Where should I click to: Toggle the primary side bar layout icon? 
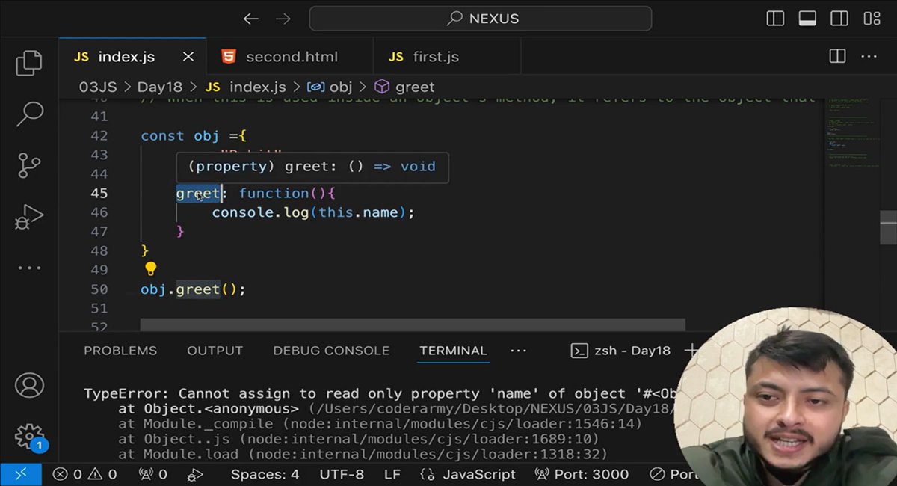(775, 19)
